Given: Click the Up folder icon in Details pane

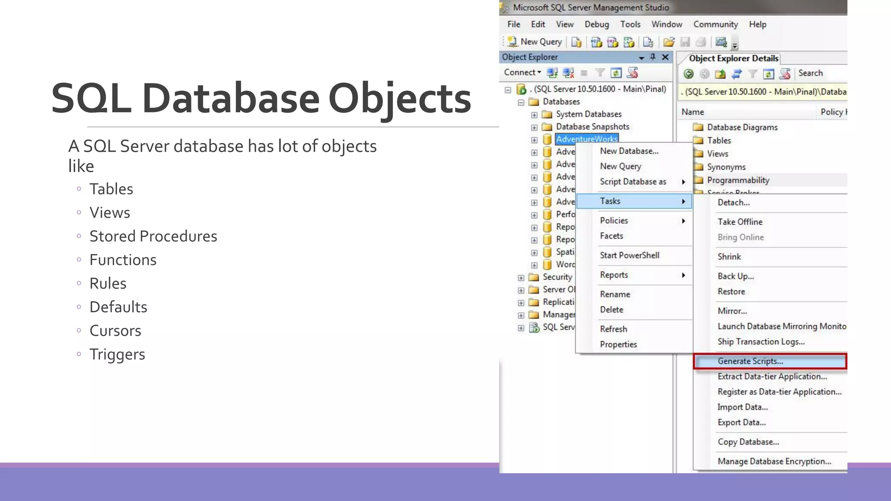Looking at the screenshot, I should pyautogui.click(x=720, y=74).
